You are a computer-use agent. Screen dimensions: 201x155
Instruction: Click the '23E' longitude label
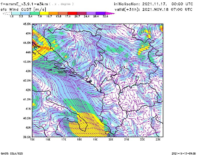tap(158, 139)
